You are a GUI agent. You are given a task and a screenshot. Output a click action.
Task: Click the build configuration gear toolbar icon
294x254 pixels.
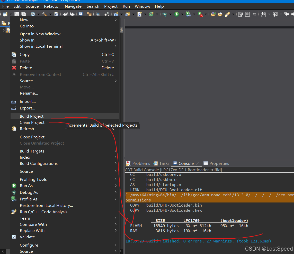pyautogui.click(x=33, y=14)
